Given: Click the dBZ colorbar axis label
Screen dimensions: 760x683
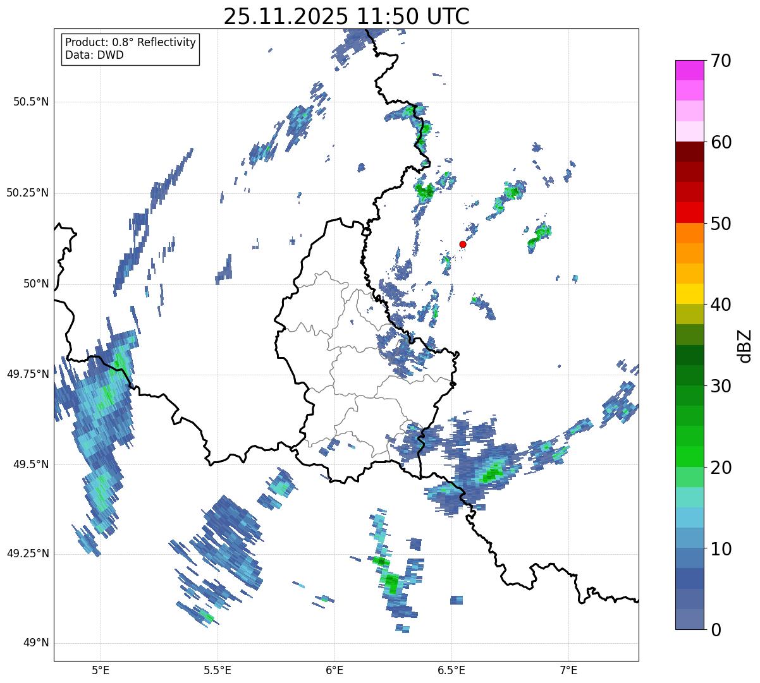Looking at the screenshot, I should (745, 345).
